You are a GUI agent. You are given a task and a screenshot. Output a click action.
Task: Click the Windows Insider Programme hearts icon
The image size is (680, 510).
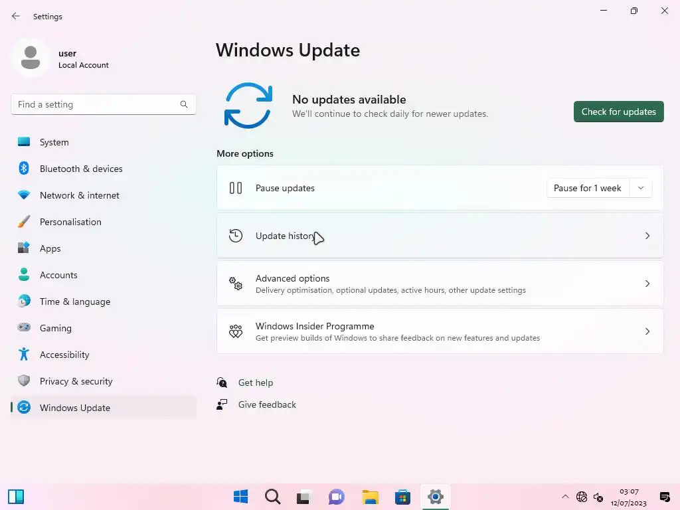click(x=236, y=331)
